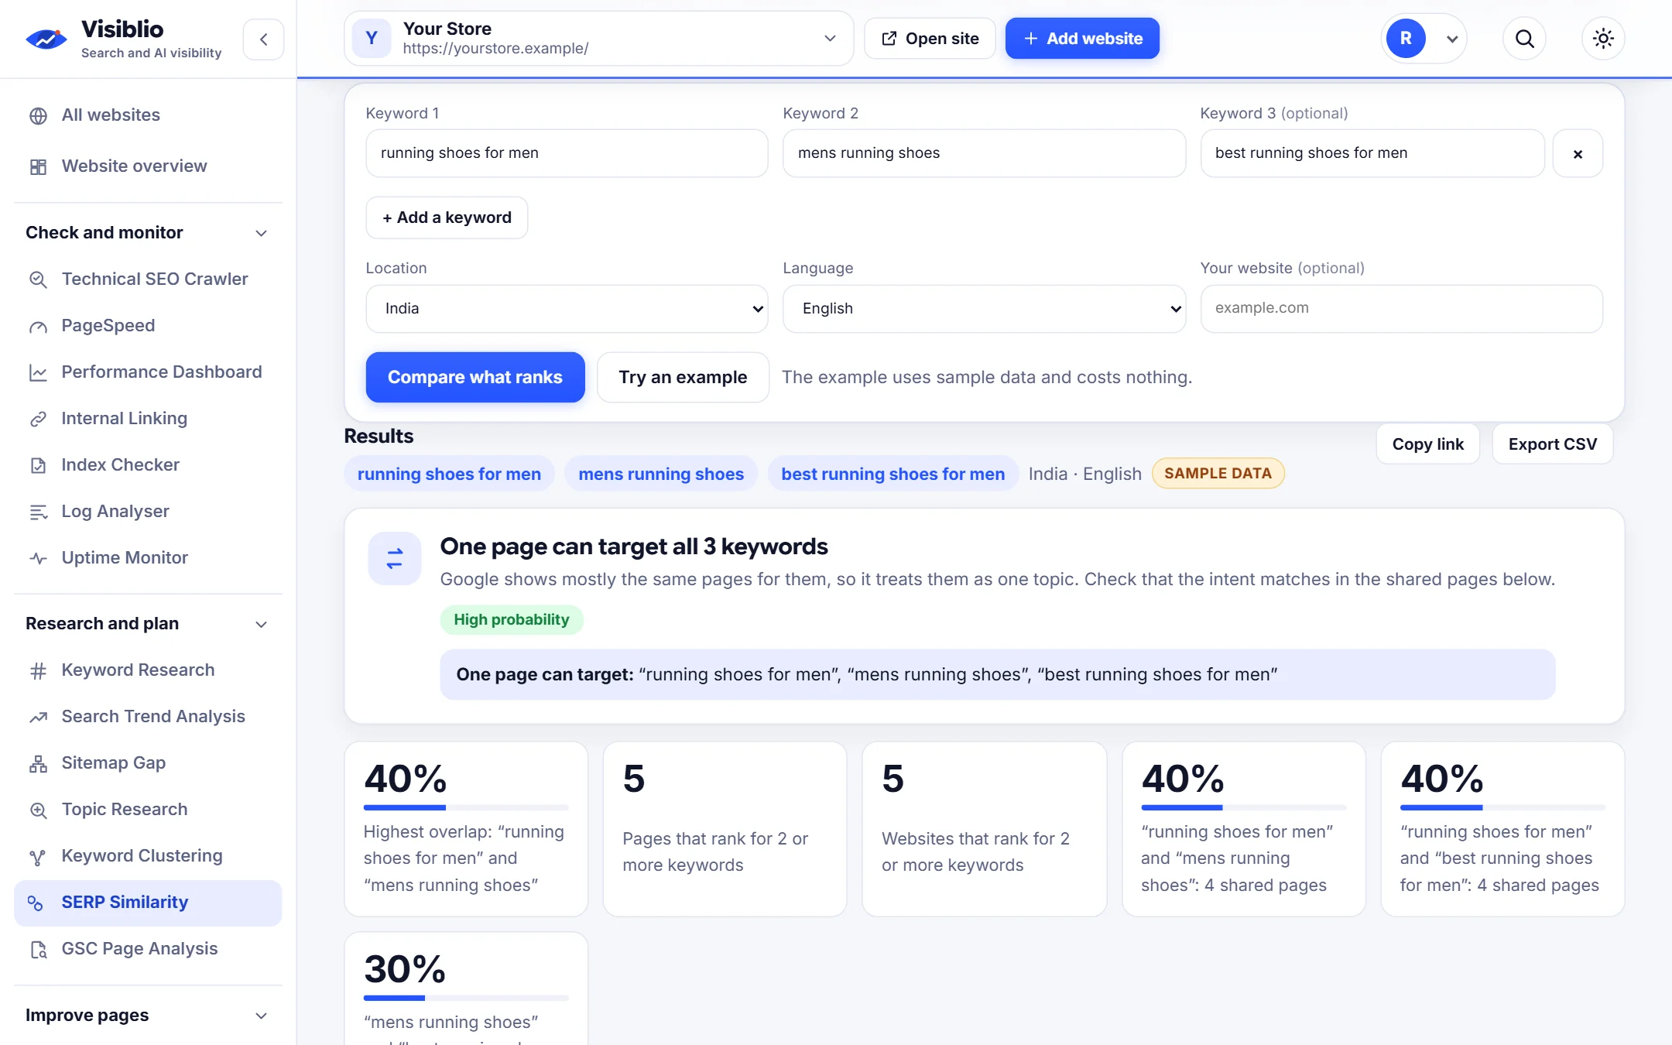This screenshot has width=1672, height=1045.
Task: Click the Uptime Monitor icon
Action: coord(38,558)
